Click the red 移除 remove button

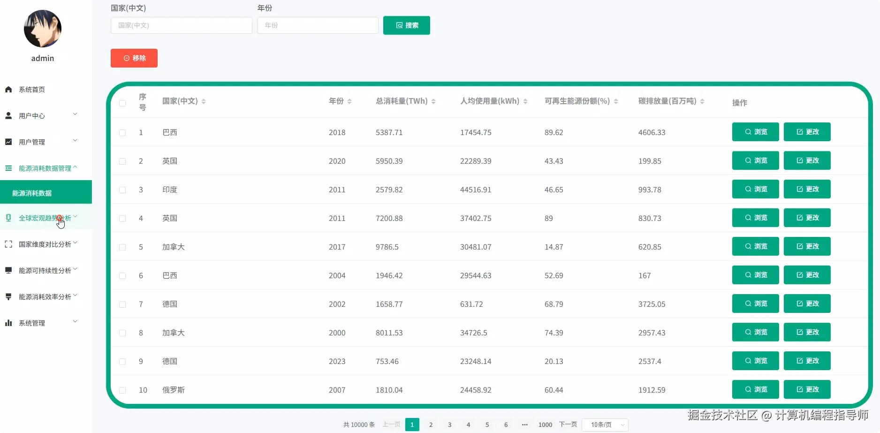click(134, 58)
